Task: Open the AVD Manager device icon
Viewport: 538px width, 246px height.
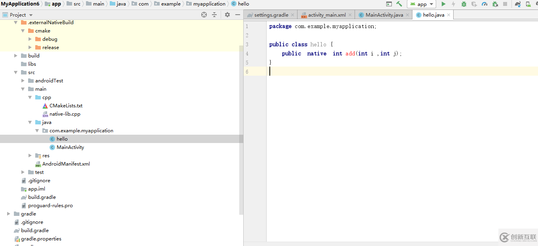Action: coord(528,4)
